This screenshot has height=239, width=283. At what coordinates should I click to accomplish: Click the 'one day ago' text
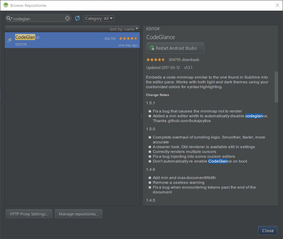[x=128, y=45]
